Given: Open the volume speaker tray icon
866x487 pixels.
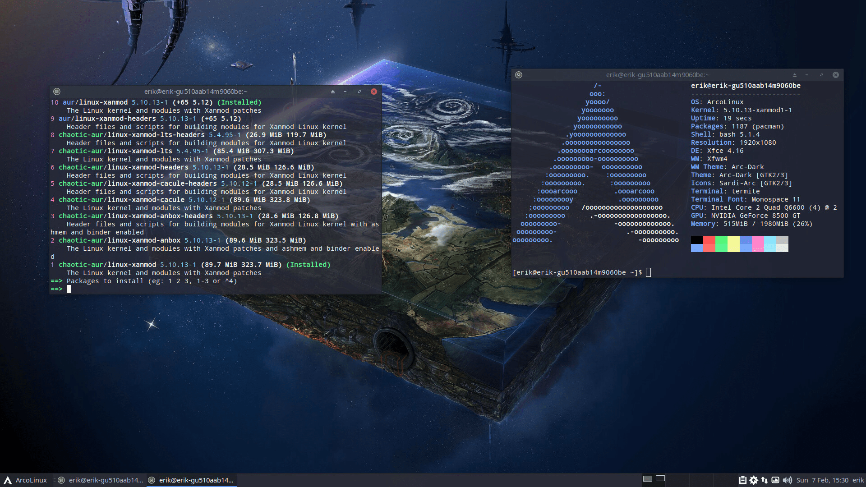Looking at the screenshot, I should pos(787,480).
